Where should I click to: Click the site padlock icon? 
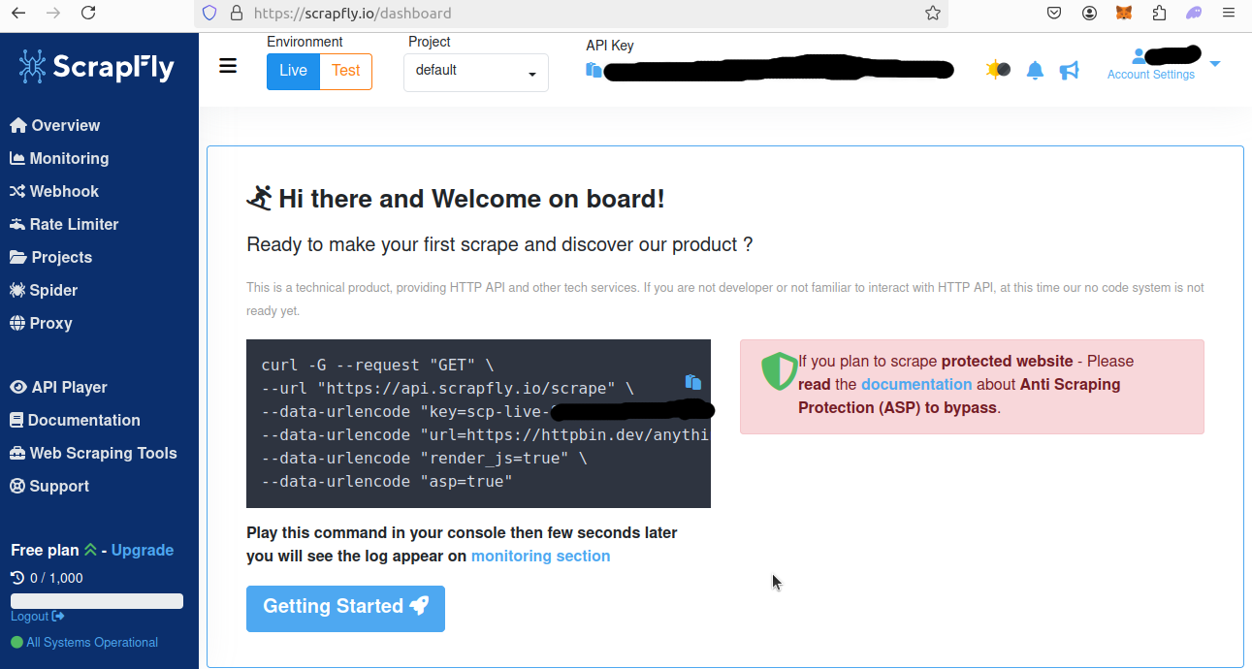(236, 14)
